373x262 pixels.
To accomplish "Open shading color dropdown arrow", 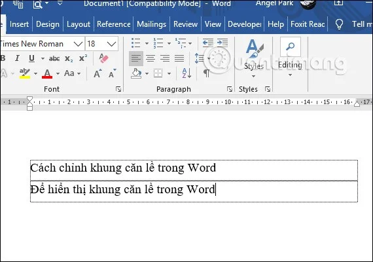I will click(x=147, y=73).
